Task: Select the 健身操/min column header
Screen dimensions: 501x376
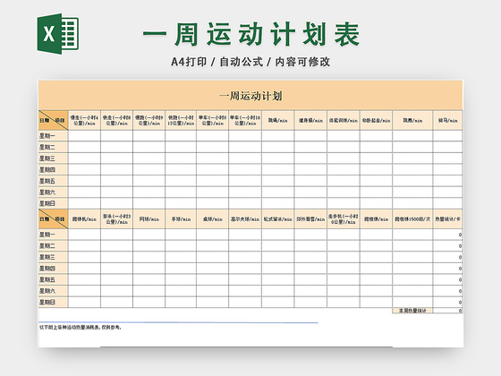Action: click(310, 121)
